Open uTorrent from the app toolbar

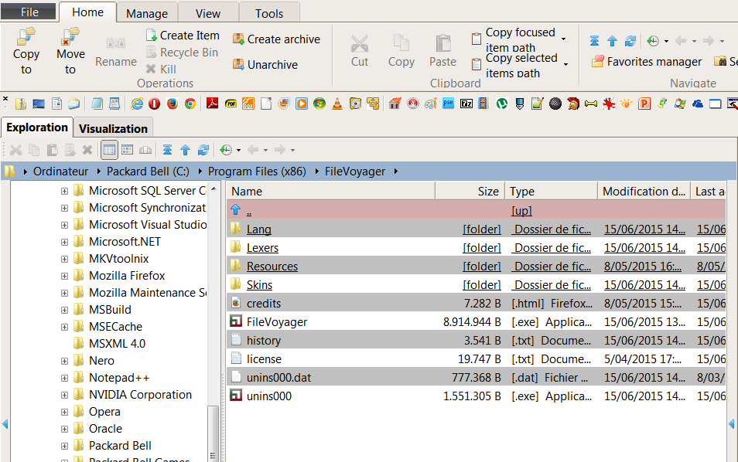(x=502, y=104)
